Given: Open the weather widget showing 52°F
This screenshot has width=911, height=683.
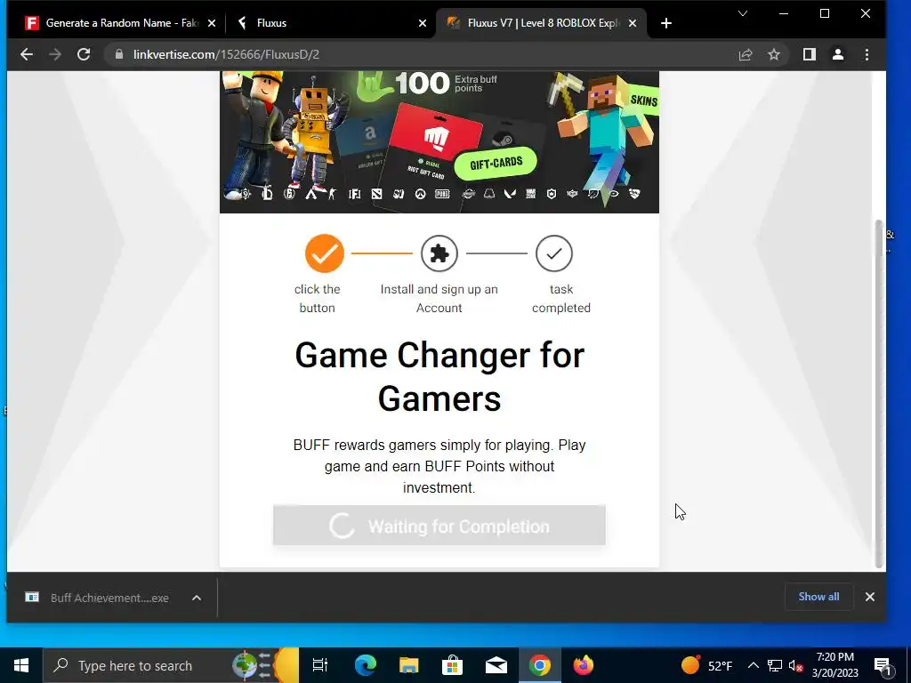Looking at the screenshot, I should coord(707,665).
